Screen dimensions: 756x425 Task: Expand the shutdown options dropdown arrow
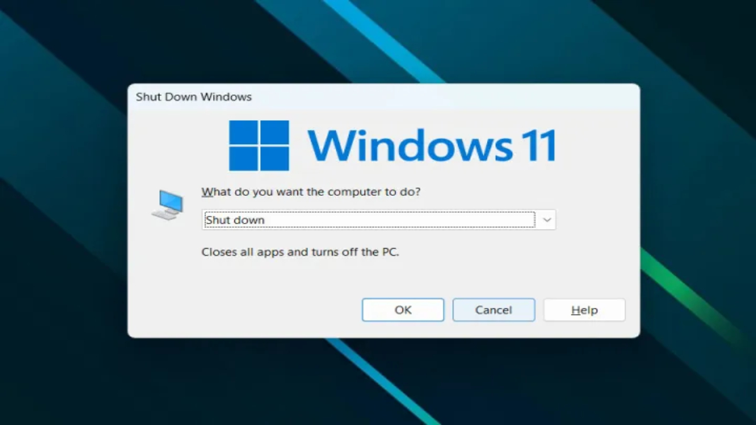pyautogui.click(x=547, y=220)
